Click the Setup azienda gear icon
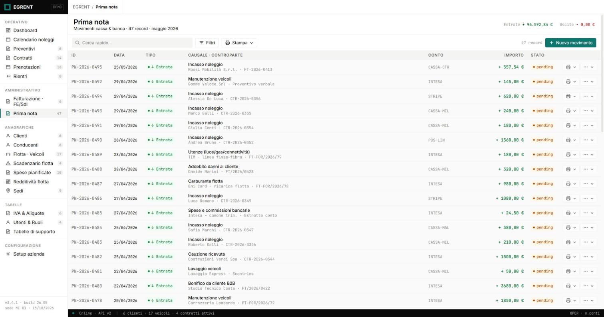The image size is (604, 317). [8, 254]
